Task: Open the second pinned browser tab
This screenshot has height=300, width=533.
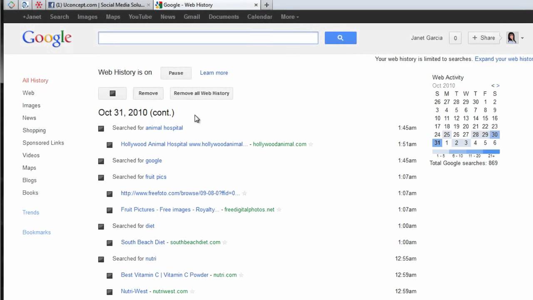Action: pos(25,5)
